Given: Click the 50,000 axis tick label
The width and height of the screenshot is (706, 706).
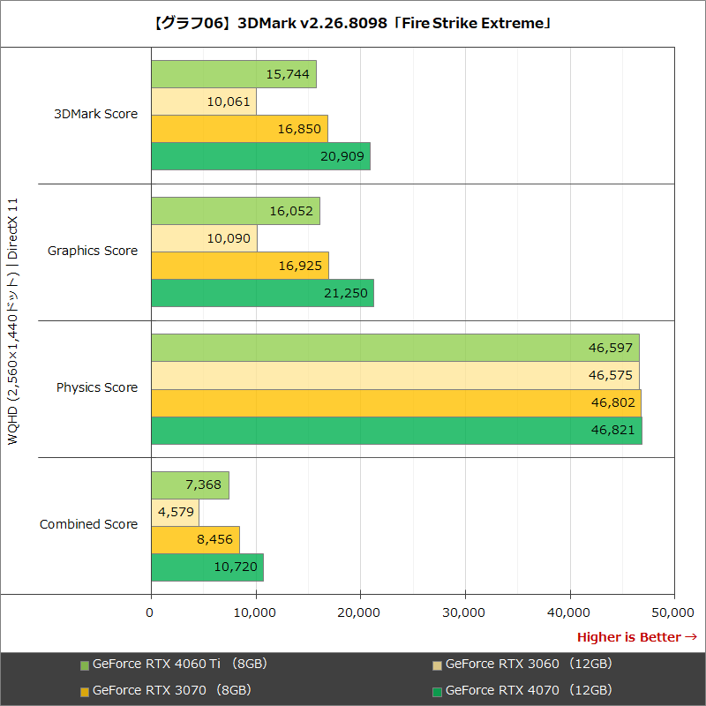Looking at the screenshot, I should (x=673, y=611).
